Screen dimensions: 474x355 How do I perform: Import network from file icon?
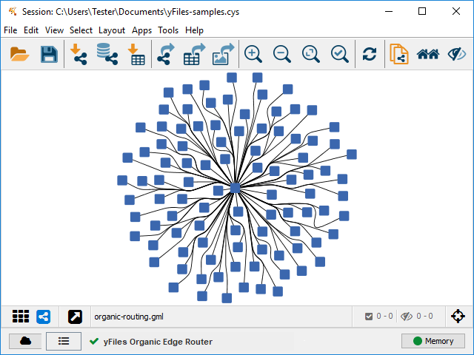[79, 54]
